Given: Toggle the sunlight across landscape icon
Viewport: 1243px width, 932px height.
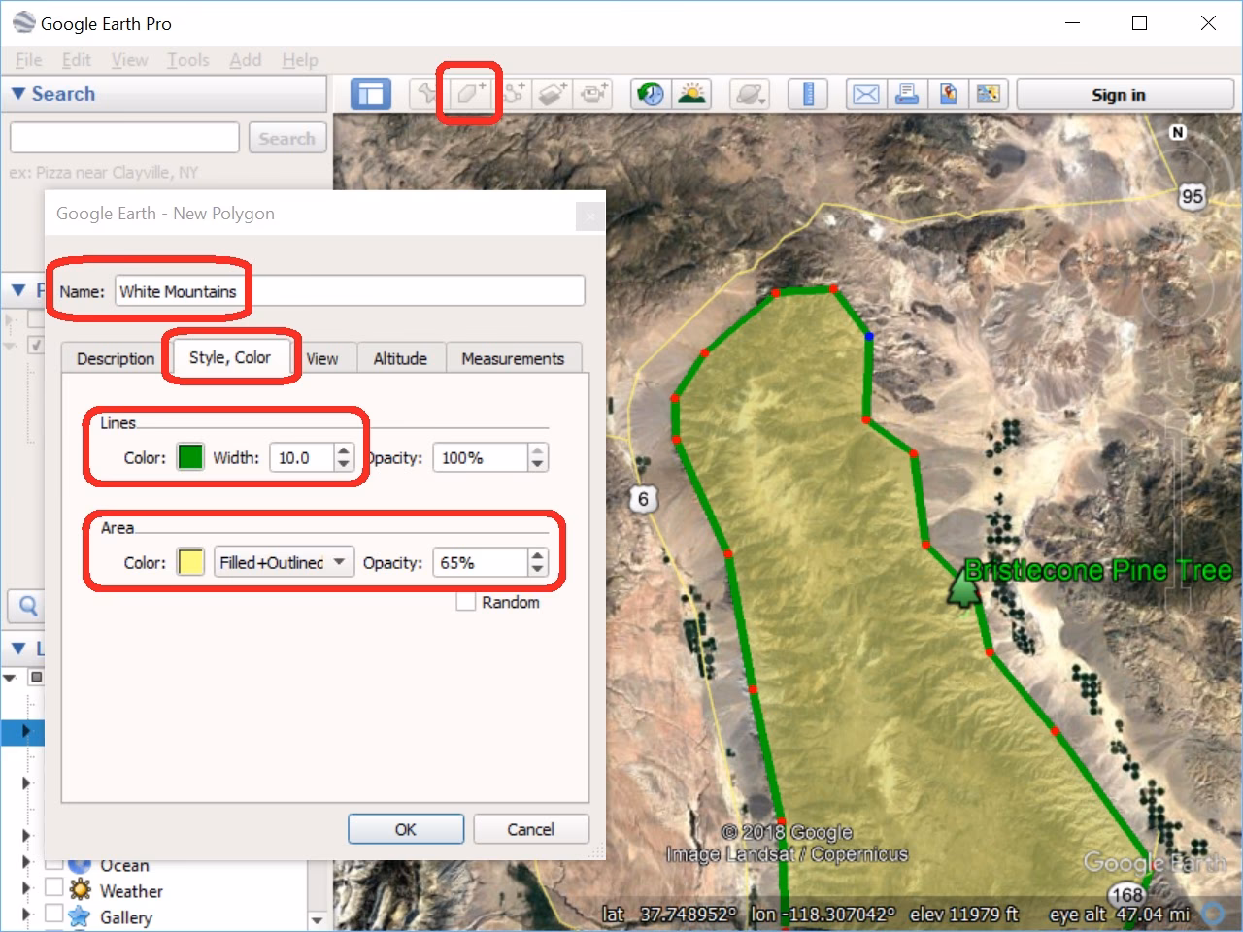Looking at the screenshot, I should pyautogui.click(x=691, y=94).
